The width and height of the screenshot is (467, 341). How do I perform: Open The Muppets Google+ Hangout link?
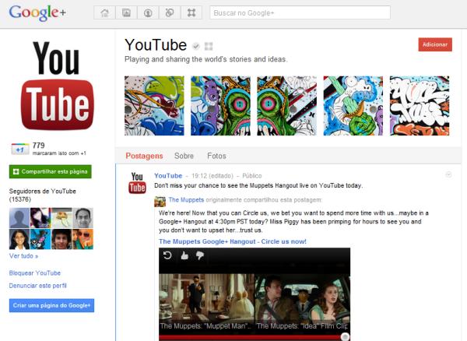coord(232,241)
